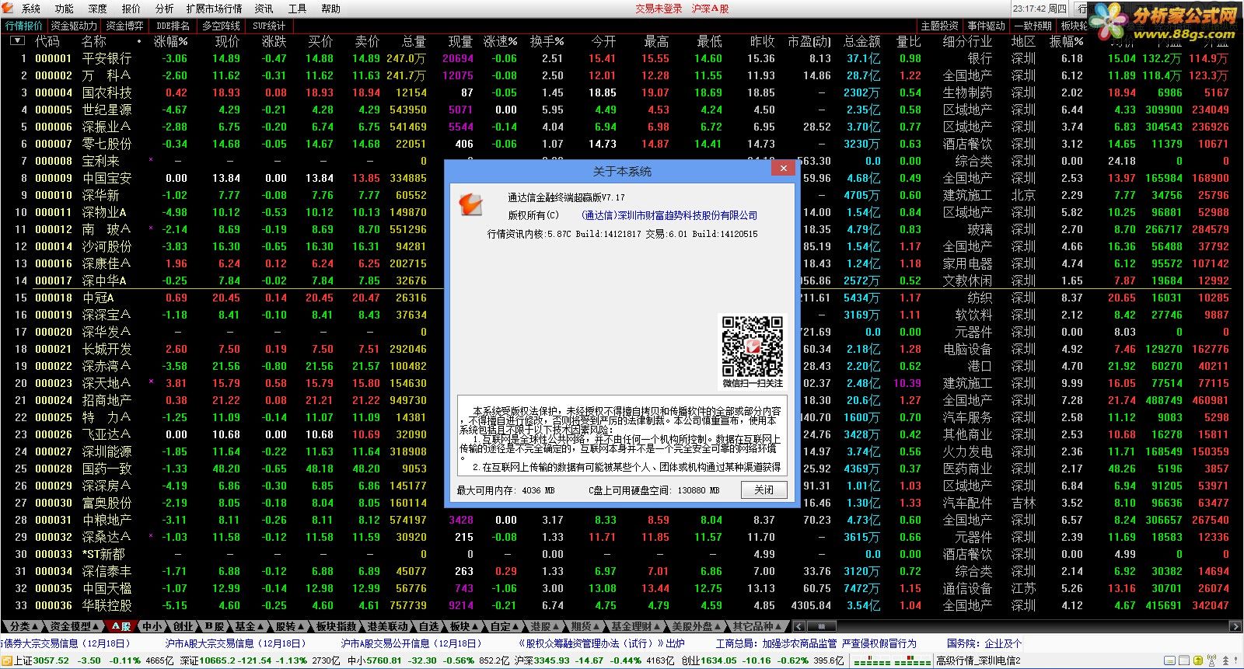Open the 深度 menu
Image resolution: width=1244 pixels, height=669 pixels.
98,9
